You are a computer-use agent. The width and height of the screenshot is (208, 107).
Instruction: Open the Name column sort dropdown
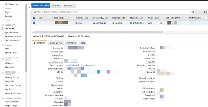[x=51, y=18]
